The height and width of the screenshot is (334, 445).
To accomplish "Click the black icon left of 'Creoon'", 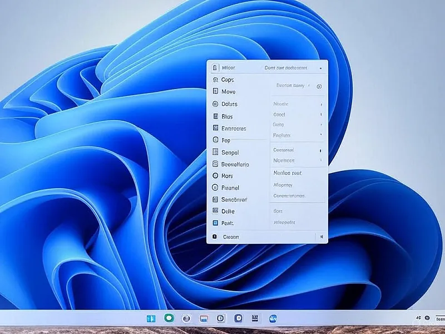I will (x=215, y=237).
